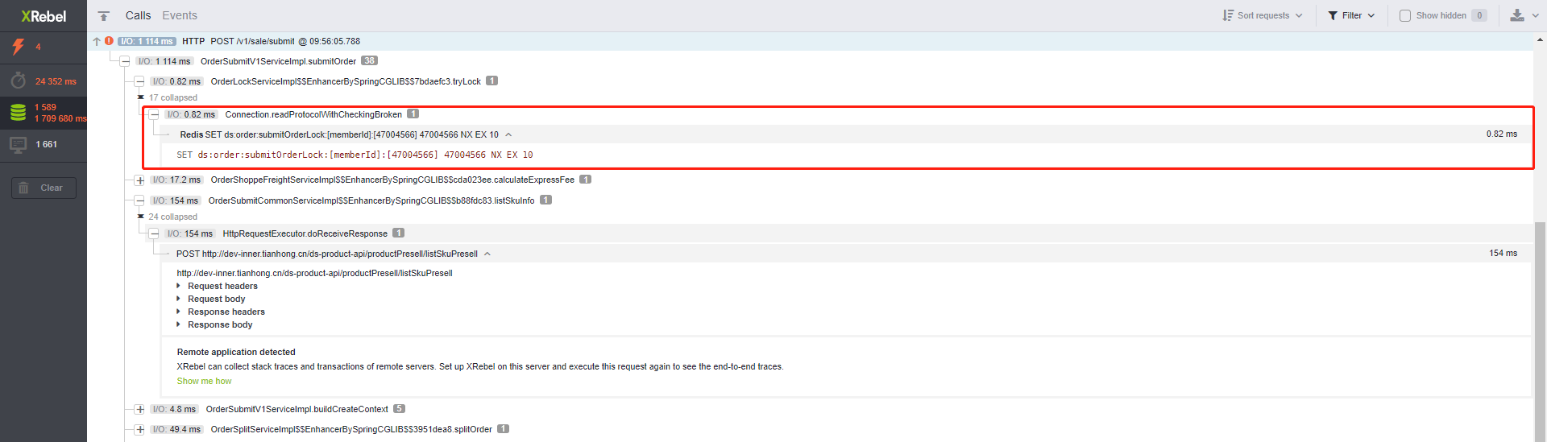The width and height of the screenshot is (1547, 442).
Task: Collapse the Connection.readProtocolWithCheckingBroken node
Action: tap(154, 114)
